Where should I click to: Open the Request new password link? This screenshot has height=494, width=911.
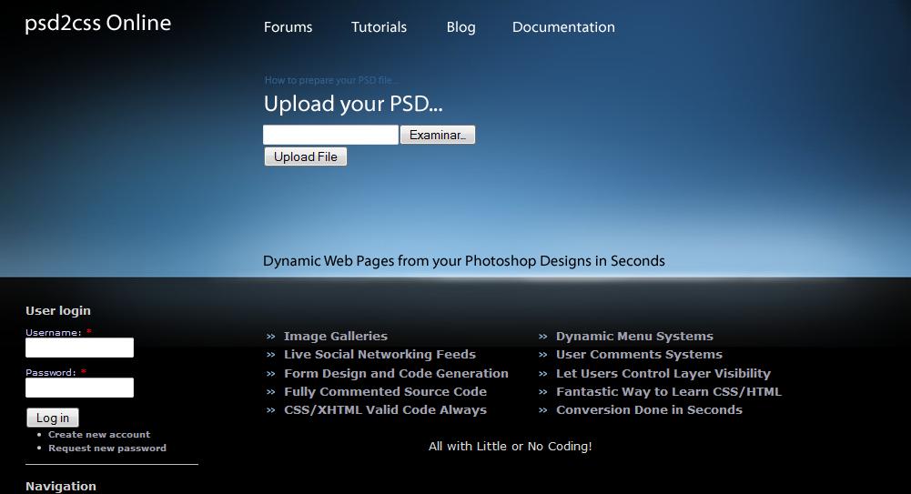pos(106,449)
